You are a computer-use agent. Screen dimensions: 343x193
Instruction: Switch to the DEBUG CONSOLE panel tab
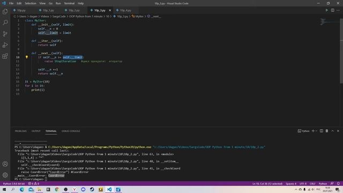pyautogui.click(x=71, y=131)
